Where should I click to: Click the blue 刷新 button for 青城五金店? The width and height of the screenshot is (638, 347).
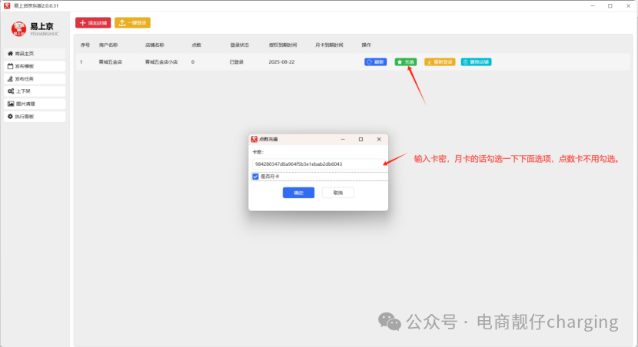pyautogui.click(x=375, y=61)
